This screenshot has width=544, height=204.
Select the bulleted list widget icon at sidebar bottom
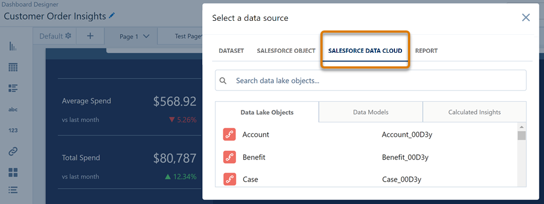pyautogui.click(x=13, y=190)
